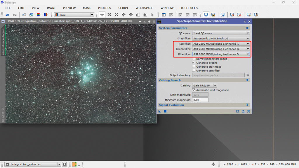Image resolution: width=299 pixels, height=168 pixels.
Task: Uncheck Generate graphs option
Action: click(194, 63)
